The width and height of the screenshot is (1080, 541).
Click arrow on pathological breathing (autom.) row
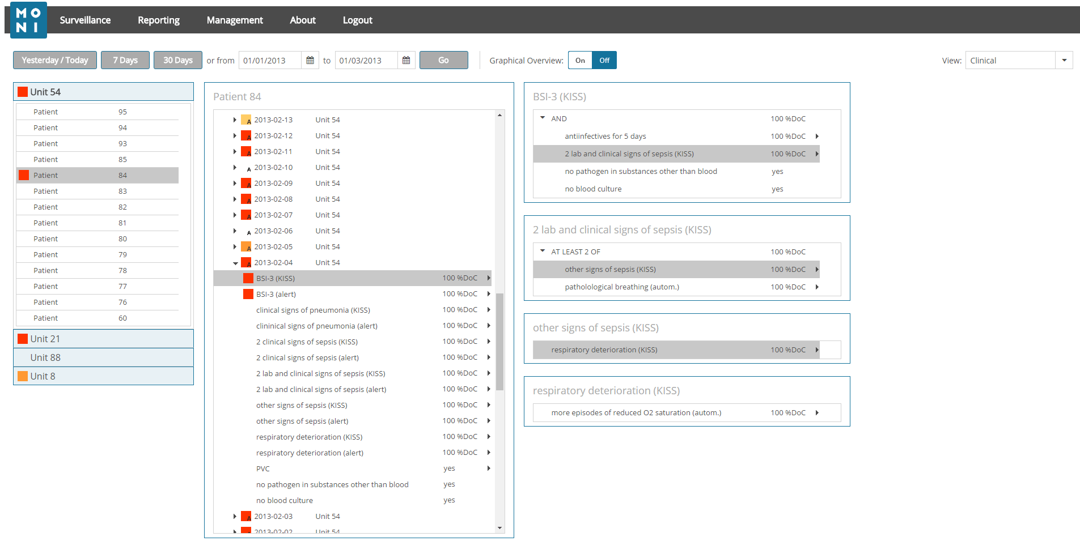pyautogui.click(x=817, y=287)
